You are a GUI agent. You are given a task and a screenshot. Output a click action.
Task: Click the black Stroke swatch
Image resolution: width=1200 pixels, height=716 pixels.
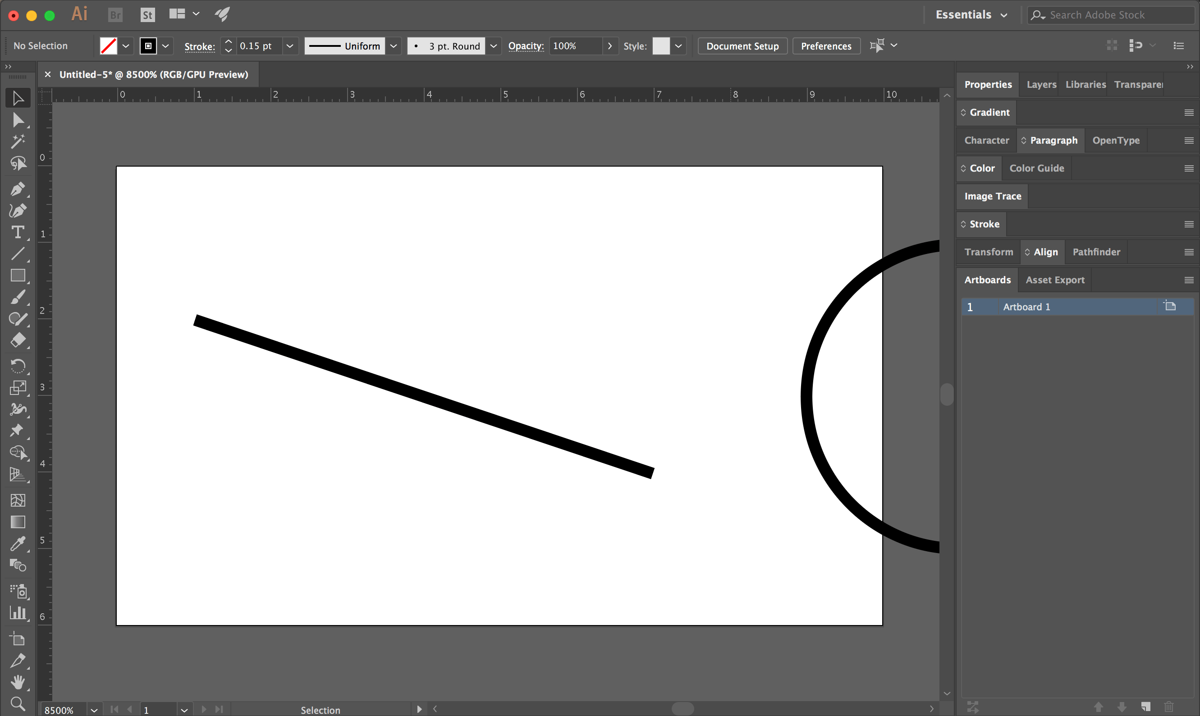click(148, 46)
